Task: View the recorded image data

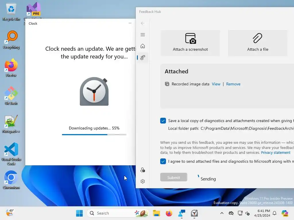Action: pos(216,84)
